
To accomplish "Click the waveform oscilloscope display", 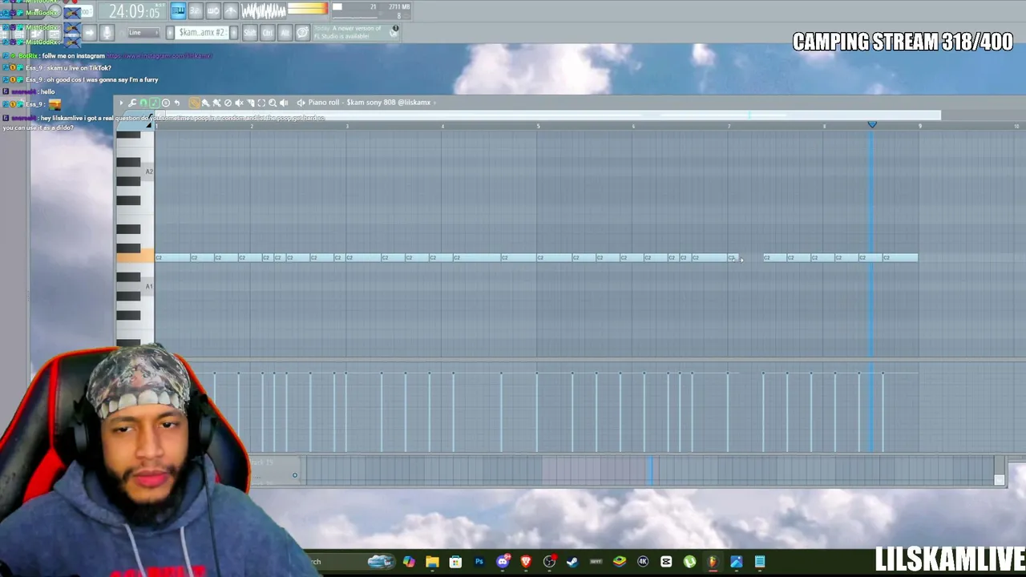I will click(x=264, y=10).
